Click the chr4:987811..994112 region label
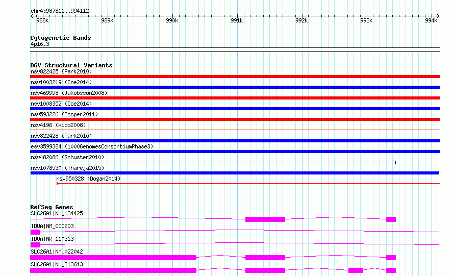Image resolution: width=454 pixels, height=276 pixels. point(60,11)
